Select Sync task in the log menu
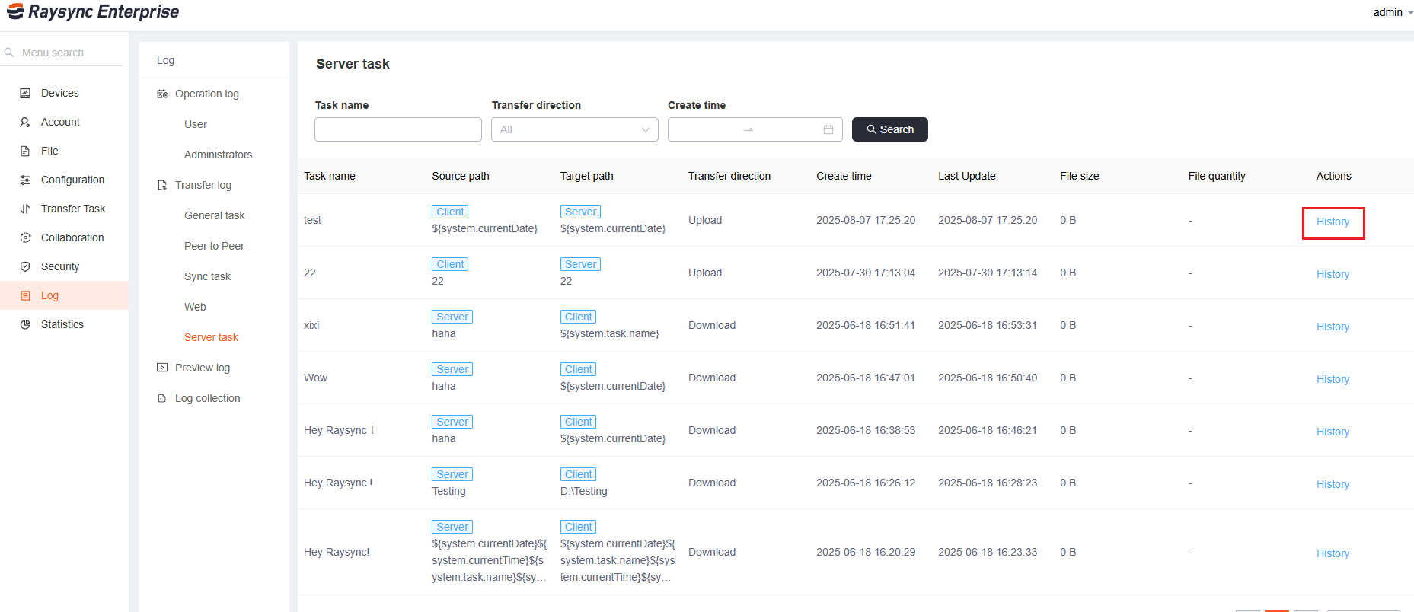Screen dimensions: 1414x612 point(207,276)
